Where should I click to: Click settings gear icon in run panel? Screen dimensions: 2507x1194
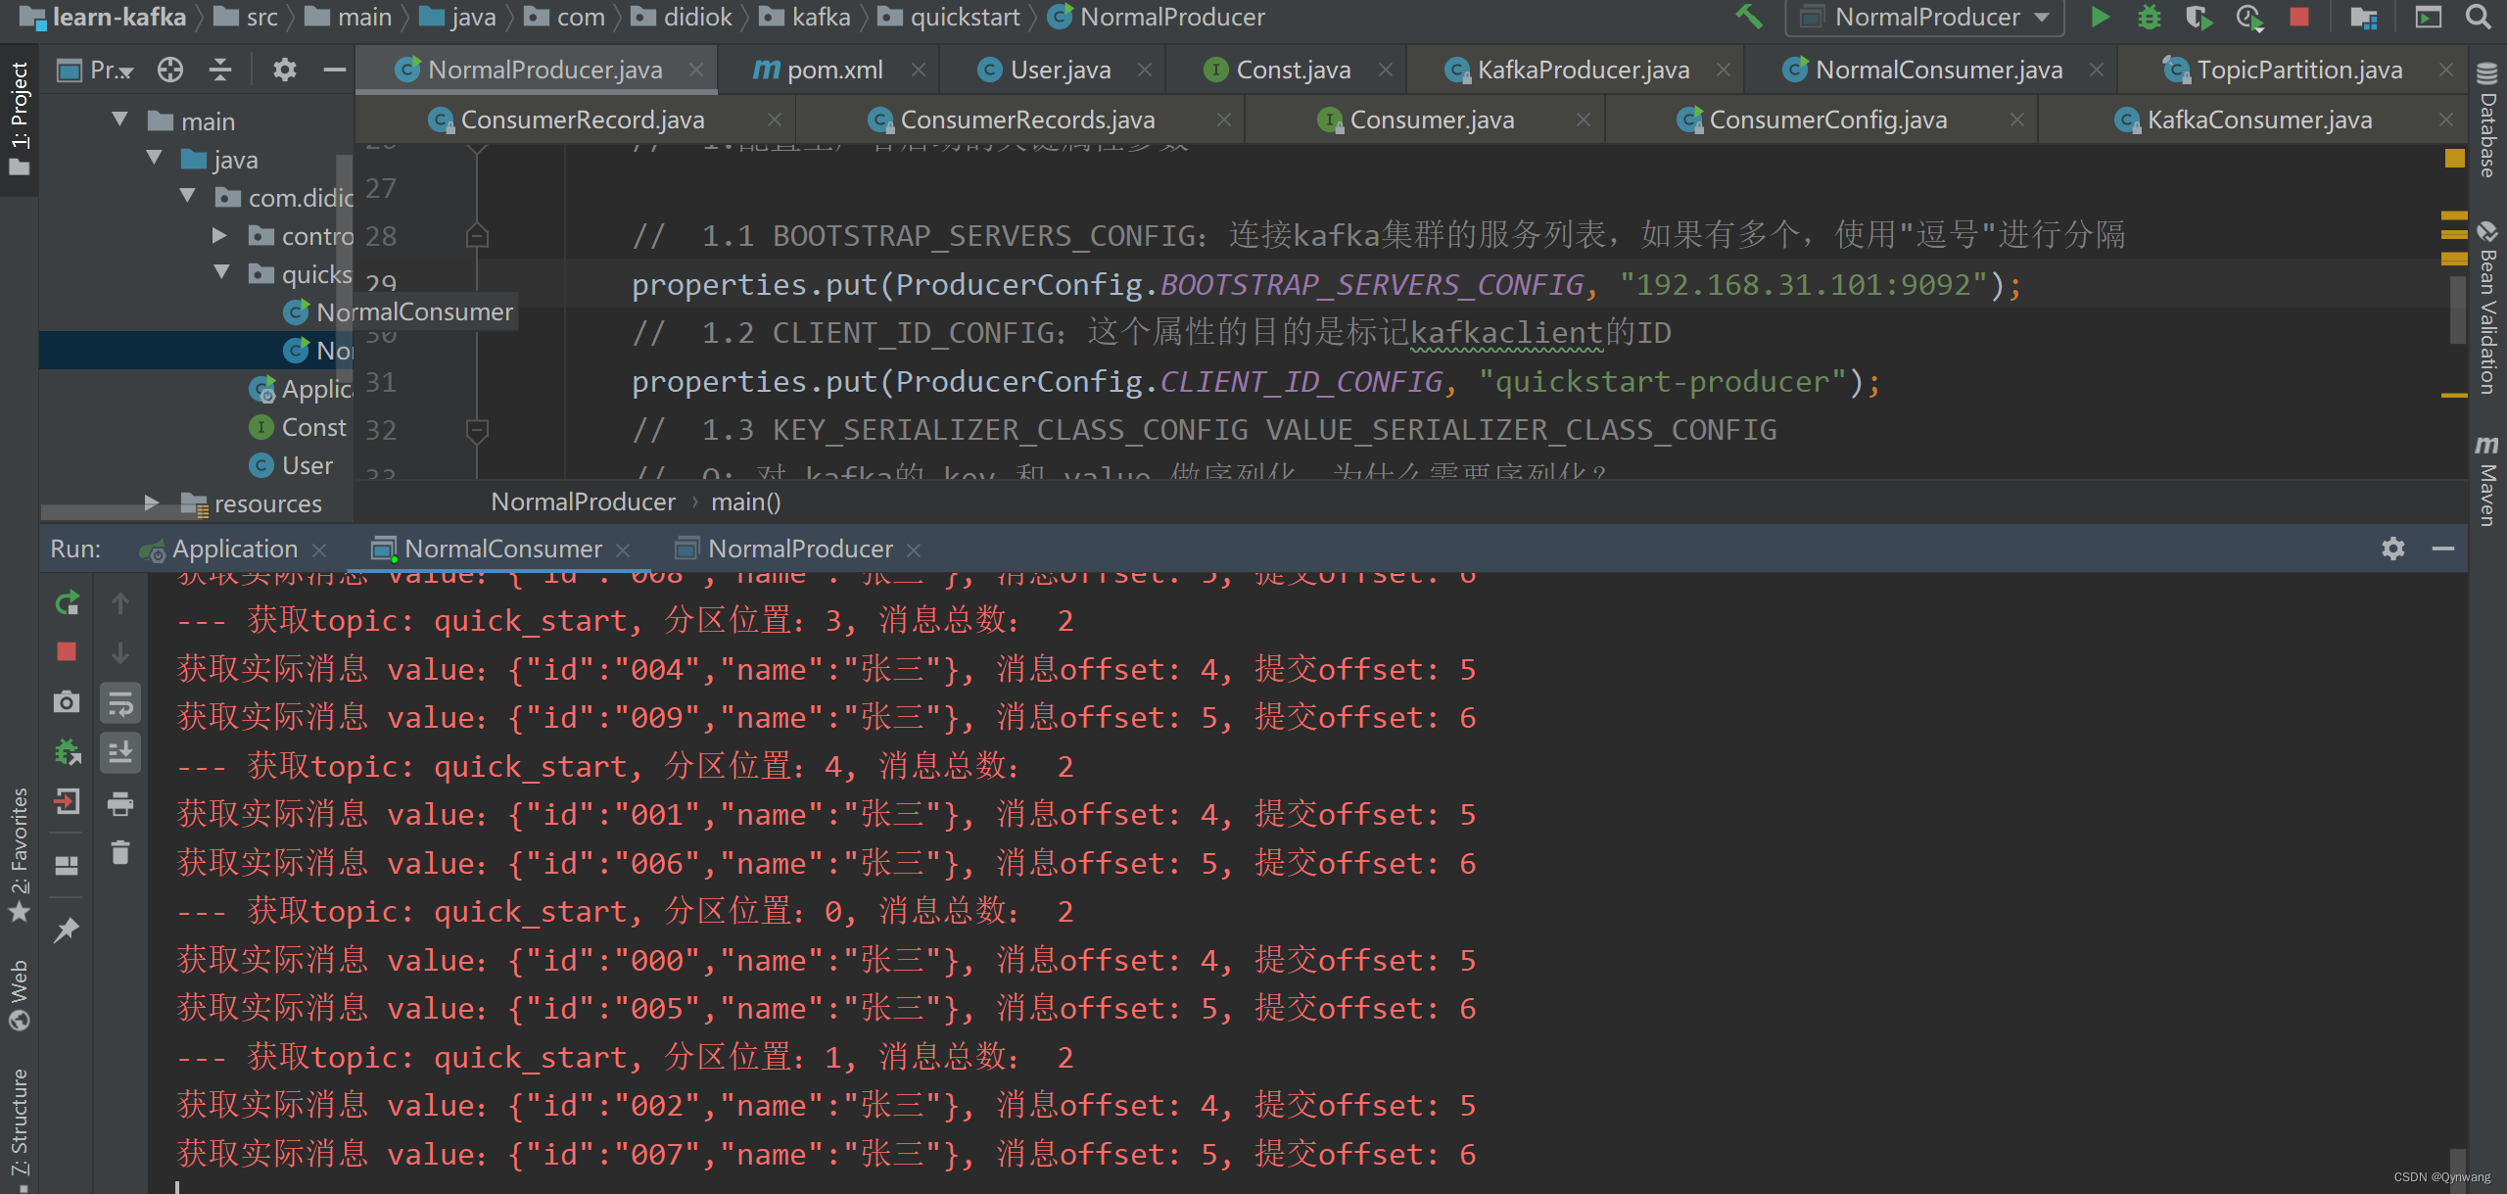coord(2391,549)
